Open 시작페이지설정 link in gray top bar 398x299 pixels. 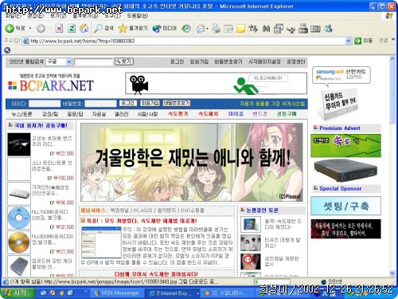264,61
